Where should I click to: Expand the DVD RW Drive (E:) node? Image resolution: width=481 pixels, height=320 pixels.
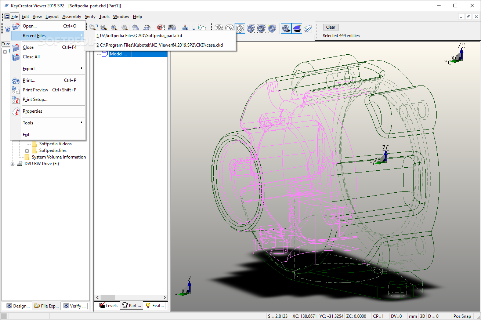click(12, 164)
